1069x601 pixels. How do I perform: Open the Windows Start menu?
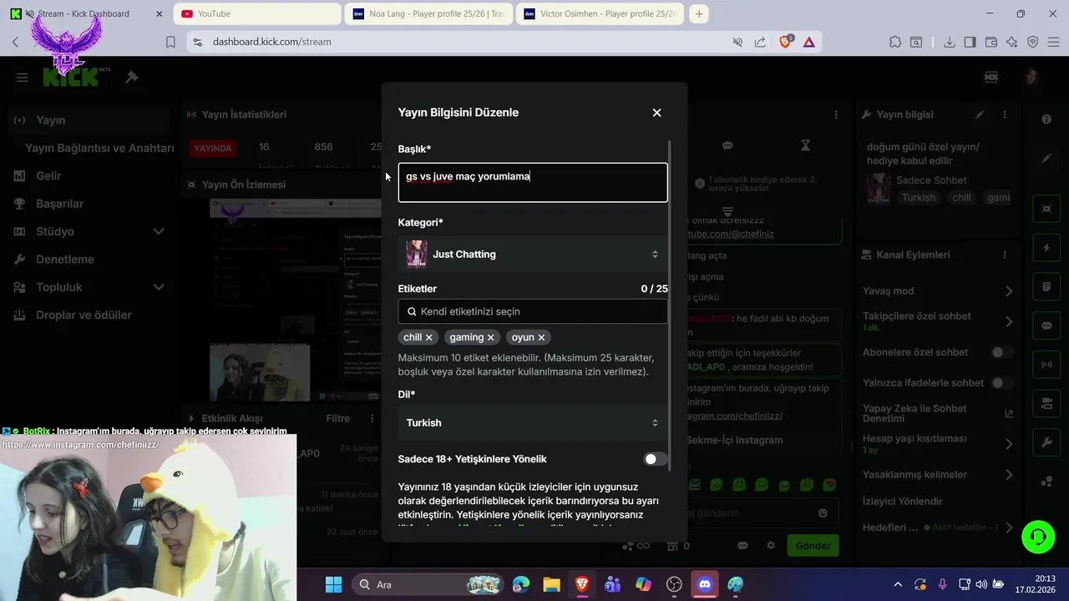333,584
